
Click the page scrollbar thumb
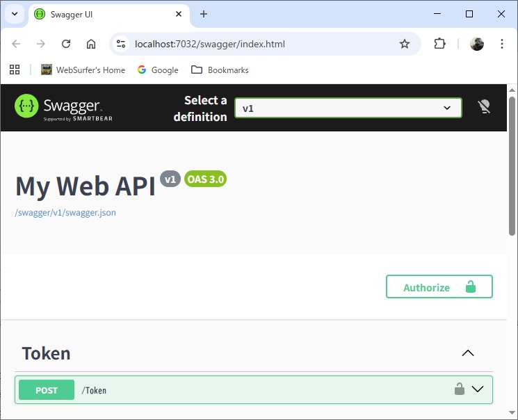[512, 166]
